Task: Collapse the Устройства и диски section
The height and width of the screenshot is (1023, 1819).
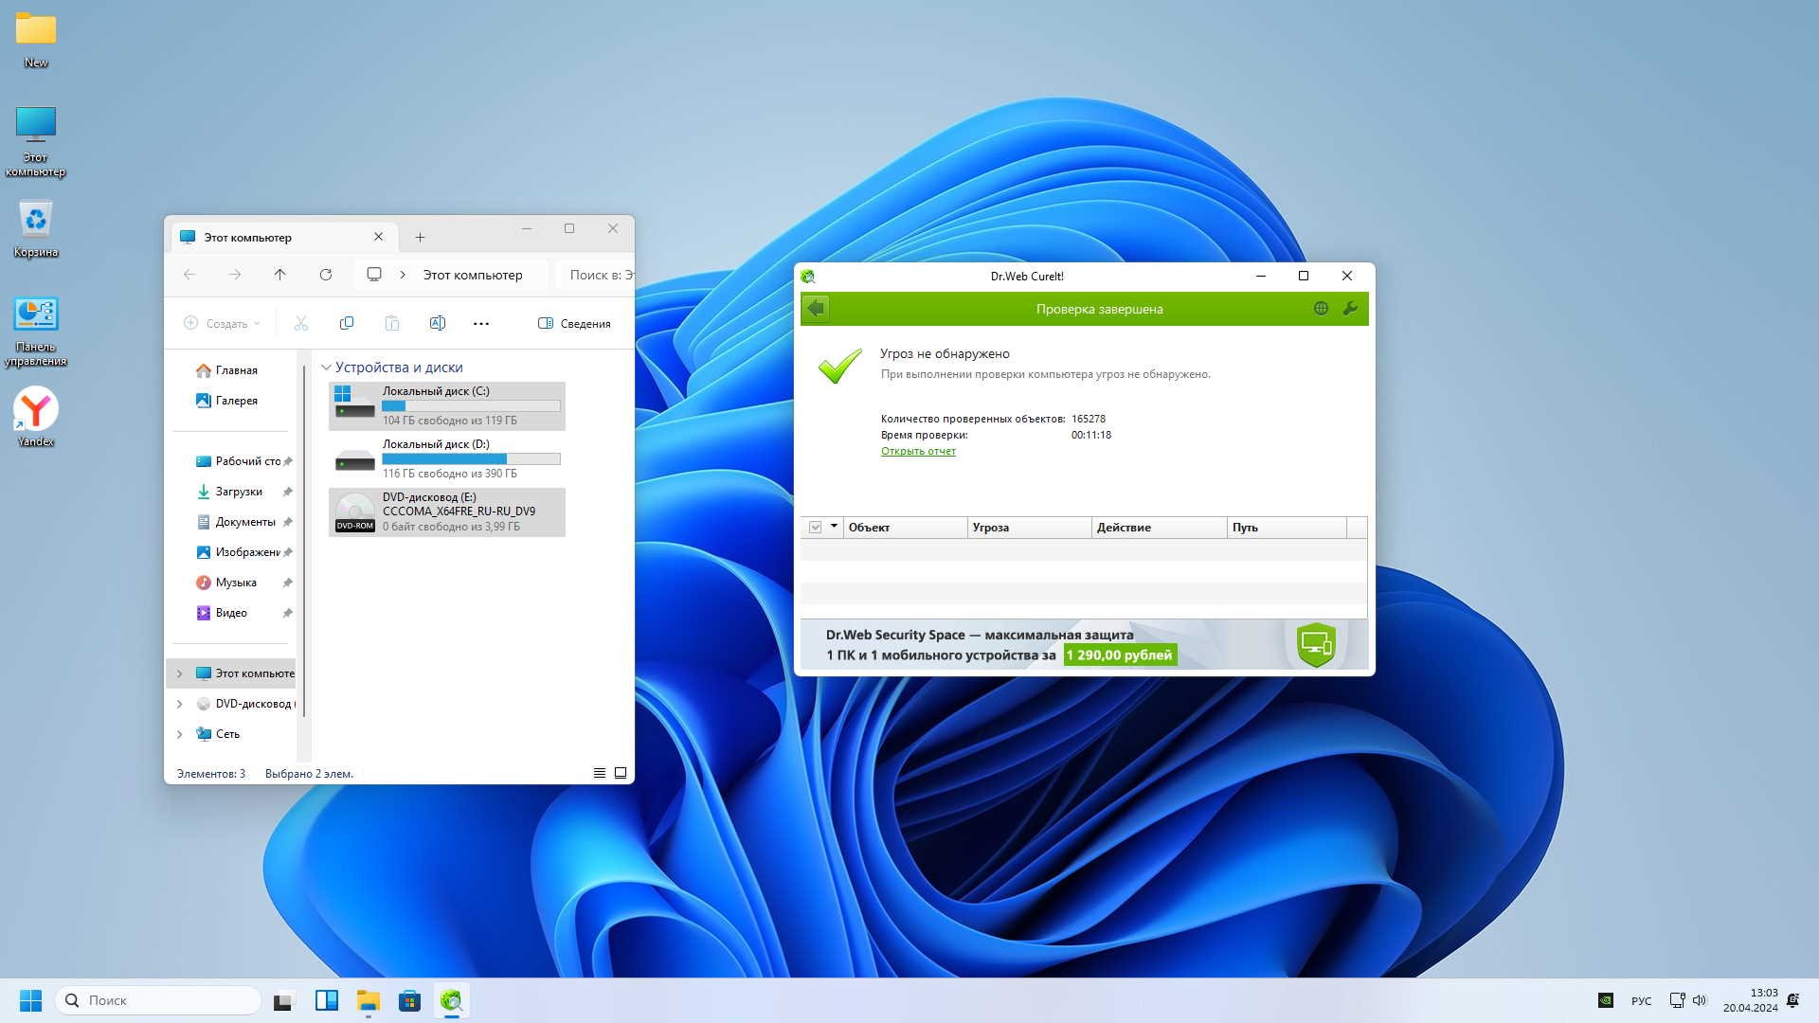Action: [x=326, y=368]
